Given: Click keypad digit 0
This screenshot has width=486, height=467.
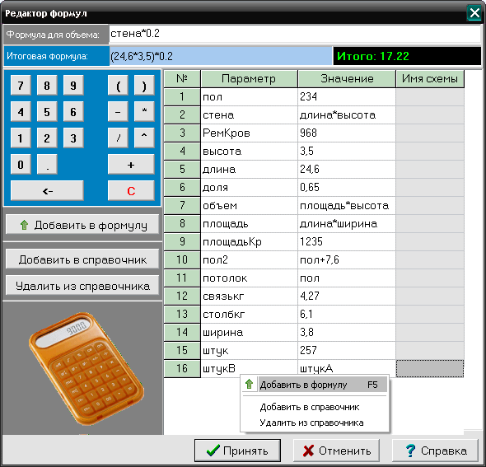Looking at the screenshot, I should pyautogui.click(x=21, y=164).
